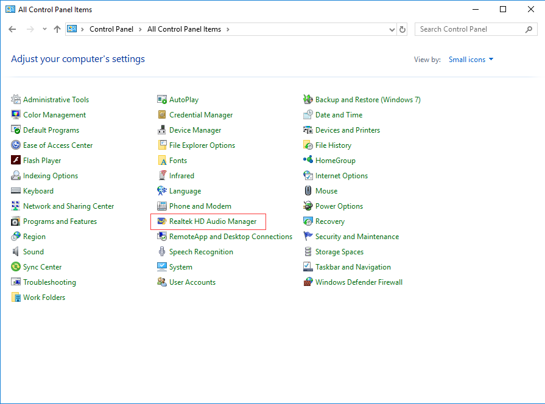Screen dimensions: 545x404
Task: Open Programs and Features link
Action: [60, 221]
